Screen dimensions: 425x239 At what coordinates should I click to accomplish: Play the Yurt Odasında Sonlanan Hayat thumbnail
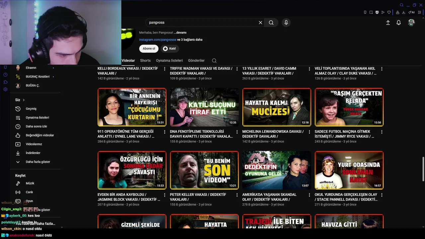coord(349,170)
